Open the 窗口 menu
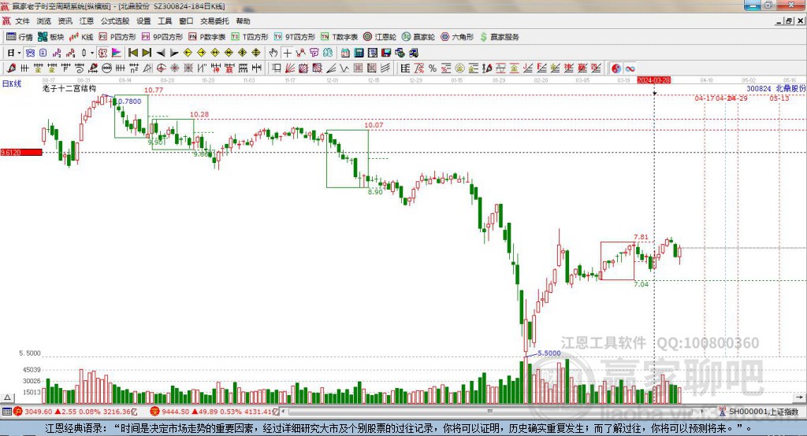This screenshot has width=807, height=436. (x=186, y=21)
